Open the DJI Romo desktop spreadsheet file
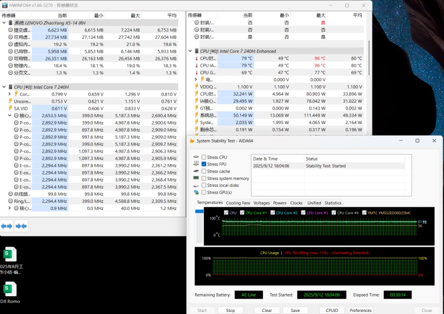 tap(10, 290)
